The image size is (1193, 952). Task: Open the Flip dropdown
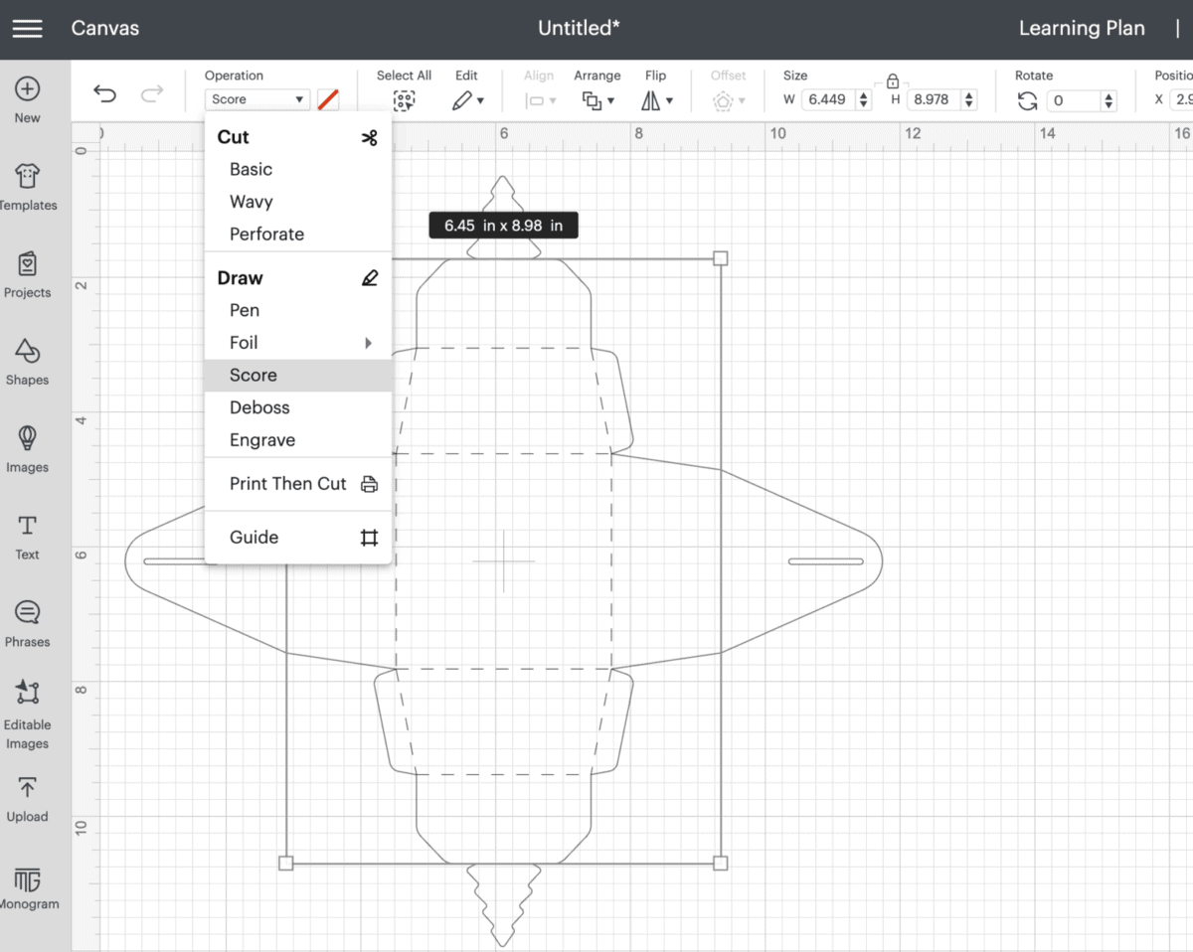(x=656, y=100)
